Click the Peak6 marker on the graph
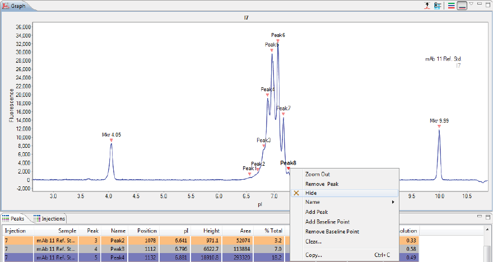493x262 pixels. [278, 41]
